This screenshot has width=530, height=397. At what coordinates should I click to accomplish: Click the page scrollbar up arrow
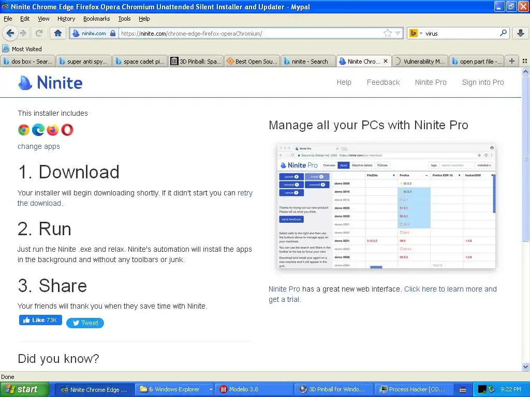(x=525, y=71)
